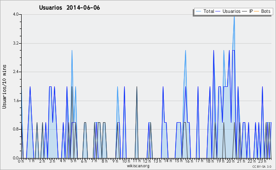Click the x-axis label "0 h"
This screenshot has height=170, width=276.
tap(21, 161)
